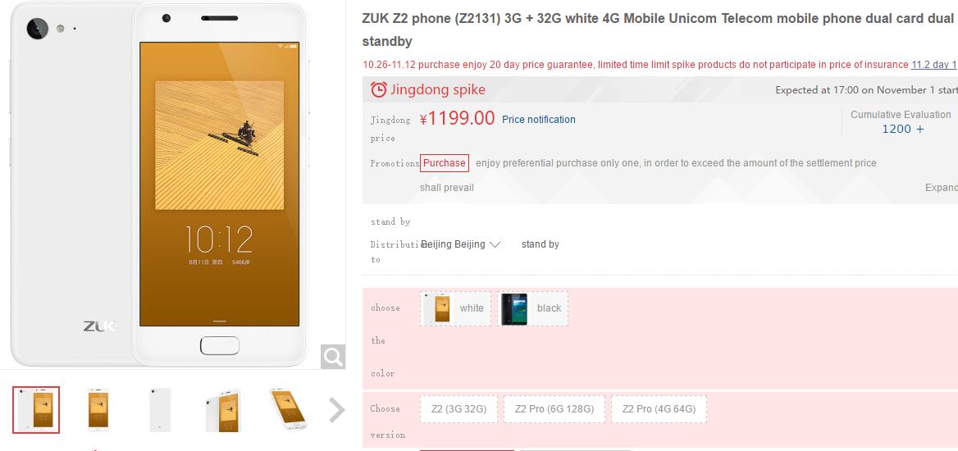958x451 pixels.
Task: Click the Jingdong spike alarm clock icon
Action: point(379,90)
